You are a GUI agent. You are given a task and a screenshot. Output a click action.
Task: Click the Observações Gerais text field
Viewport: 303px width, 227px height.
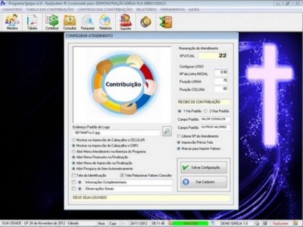128,189
